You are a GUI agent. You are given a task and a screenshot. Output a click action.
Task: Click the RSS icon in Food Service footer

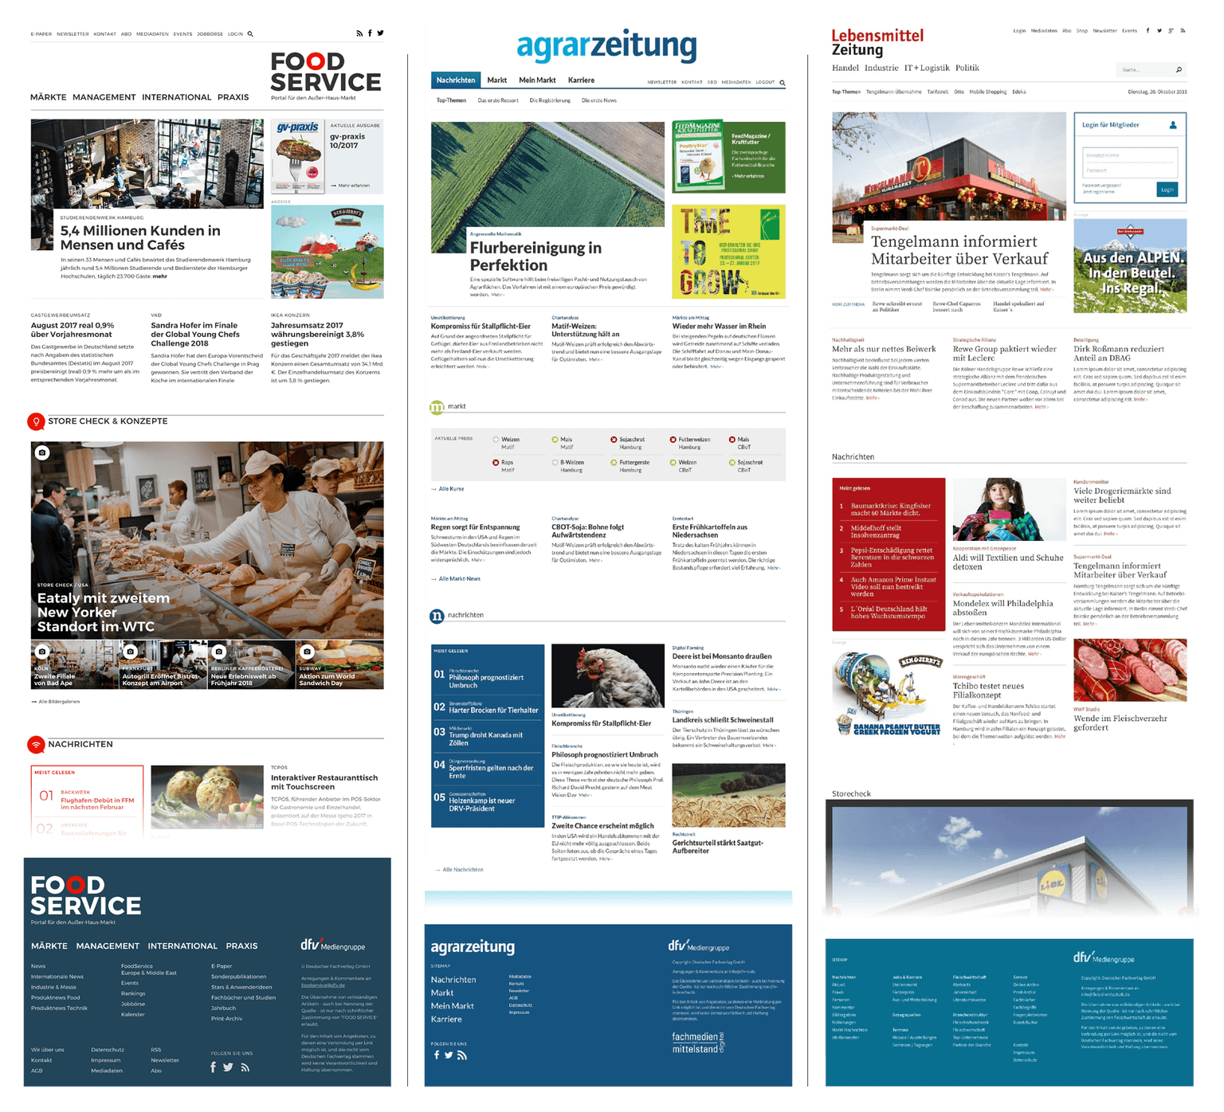point(245,1067)
